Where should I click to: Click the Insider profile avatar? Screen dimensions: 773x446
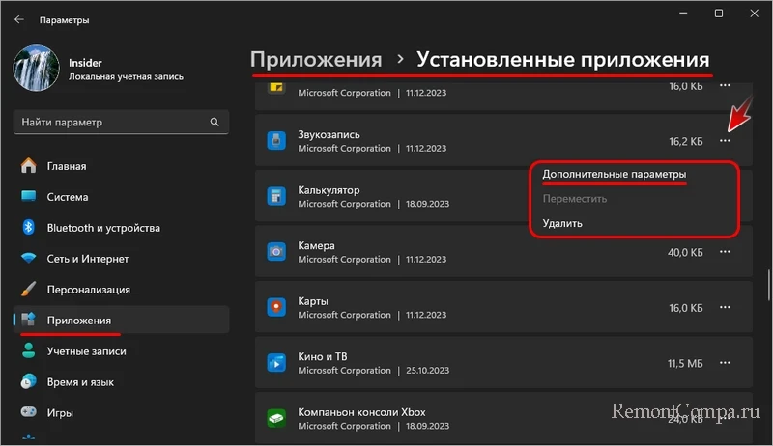coord(37,68)
